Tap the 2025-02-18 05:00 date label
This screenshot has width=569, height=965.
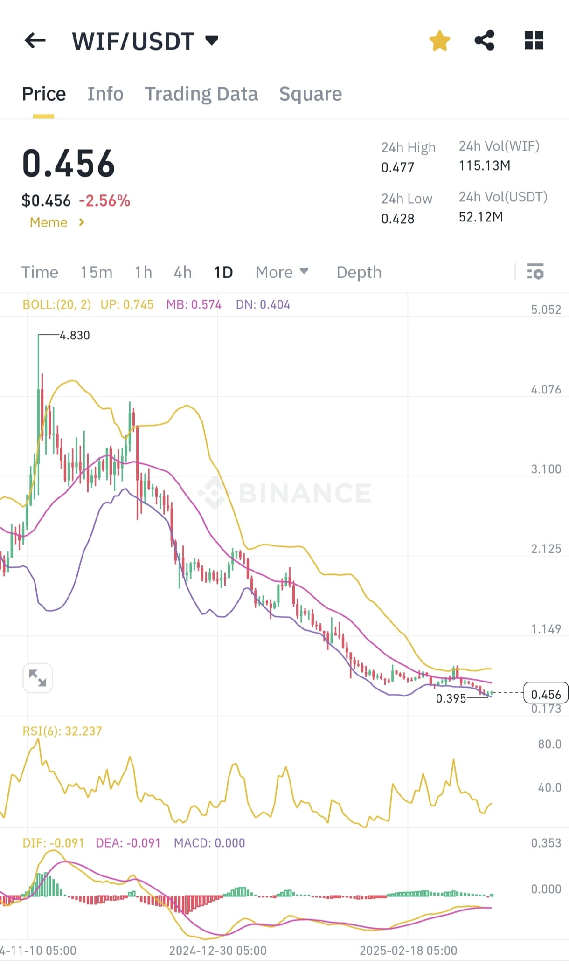[x=409, y=951]
